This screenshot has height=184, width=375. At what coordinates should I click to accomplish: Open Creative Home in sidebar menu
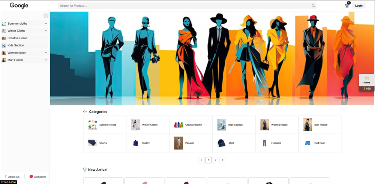25,38
